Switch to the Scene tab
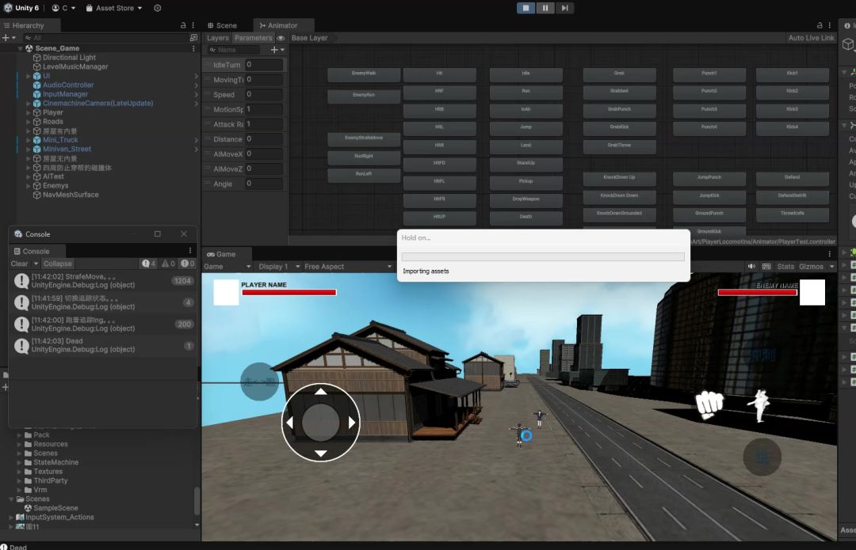The image size is (856, 550). 226,25
